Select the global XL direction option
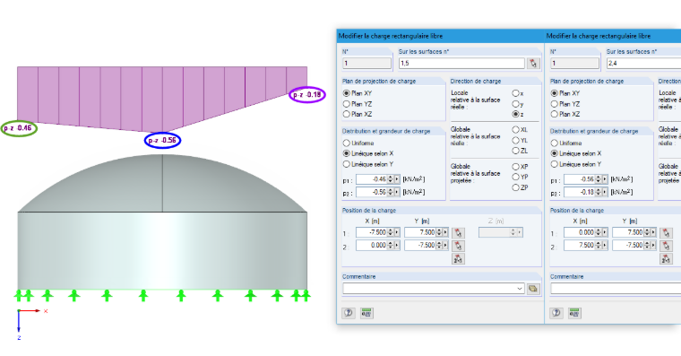This screenshot has width=681, height=356. (515, 129)
